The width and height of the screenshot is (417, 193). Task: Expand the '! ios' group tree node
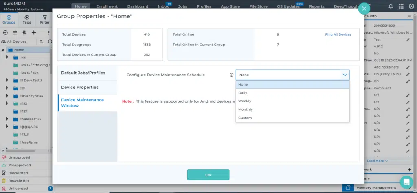point(7,58)
